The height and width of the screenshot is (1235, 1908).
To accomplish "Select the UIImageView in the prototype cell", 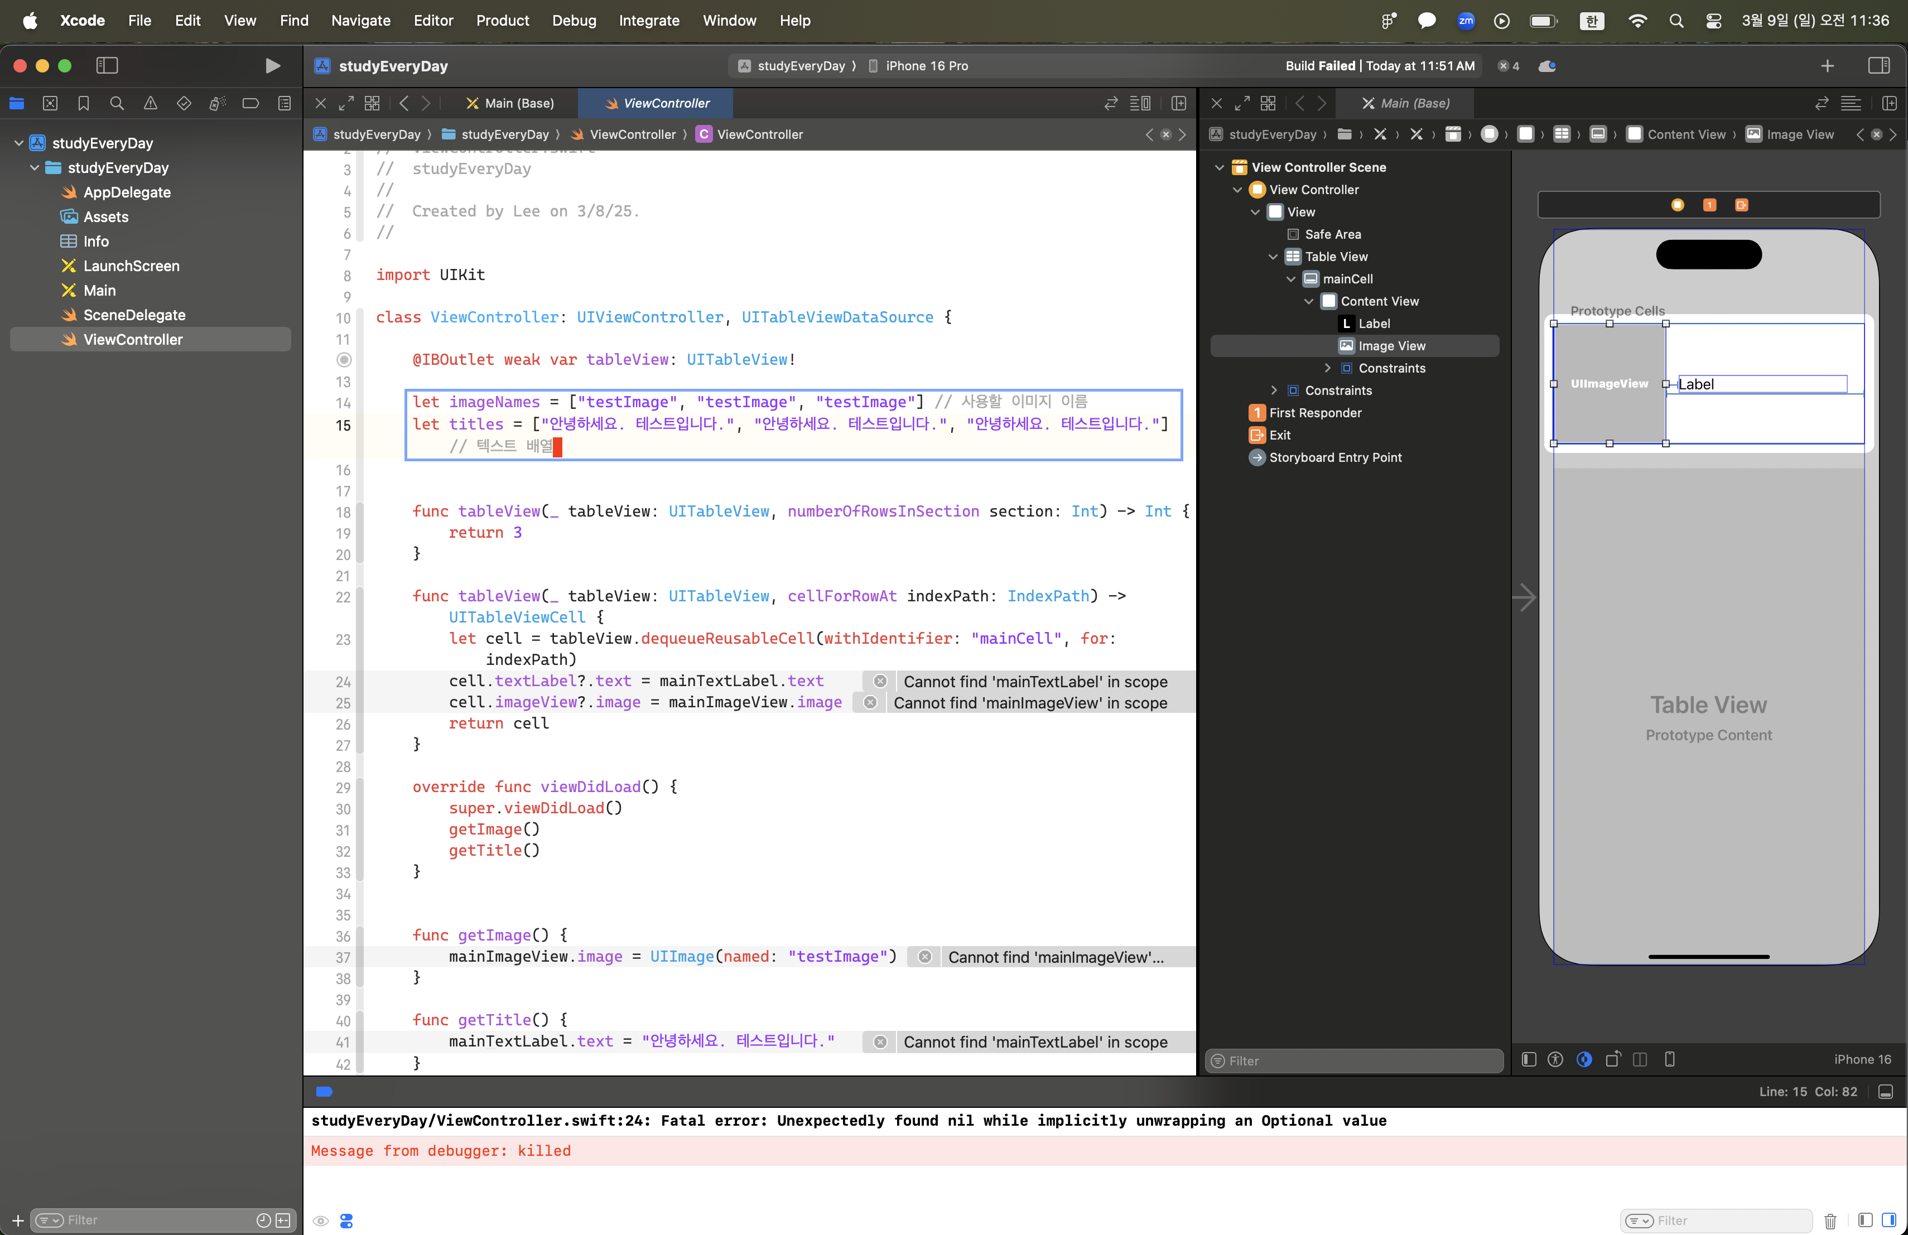I will (1608, 383).
